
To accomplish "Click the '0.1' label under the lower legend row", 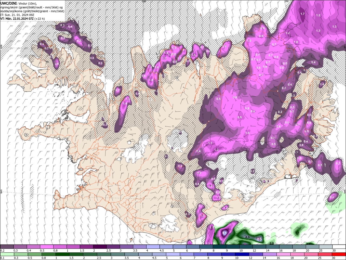I will [2, 258].
